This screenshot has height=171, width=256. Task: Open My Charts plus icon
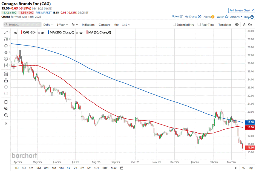point(200,17)
